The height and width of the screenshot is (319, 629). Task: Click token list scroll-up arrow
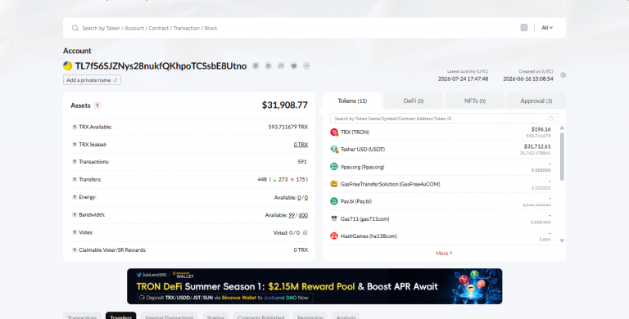pyautogui.click(x=562, y=128)
